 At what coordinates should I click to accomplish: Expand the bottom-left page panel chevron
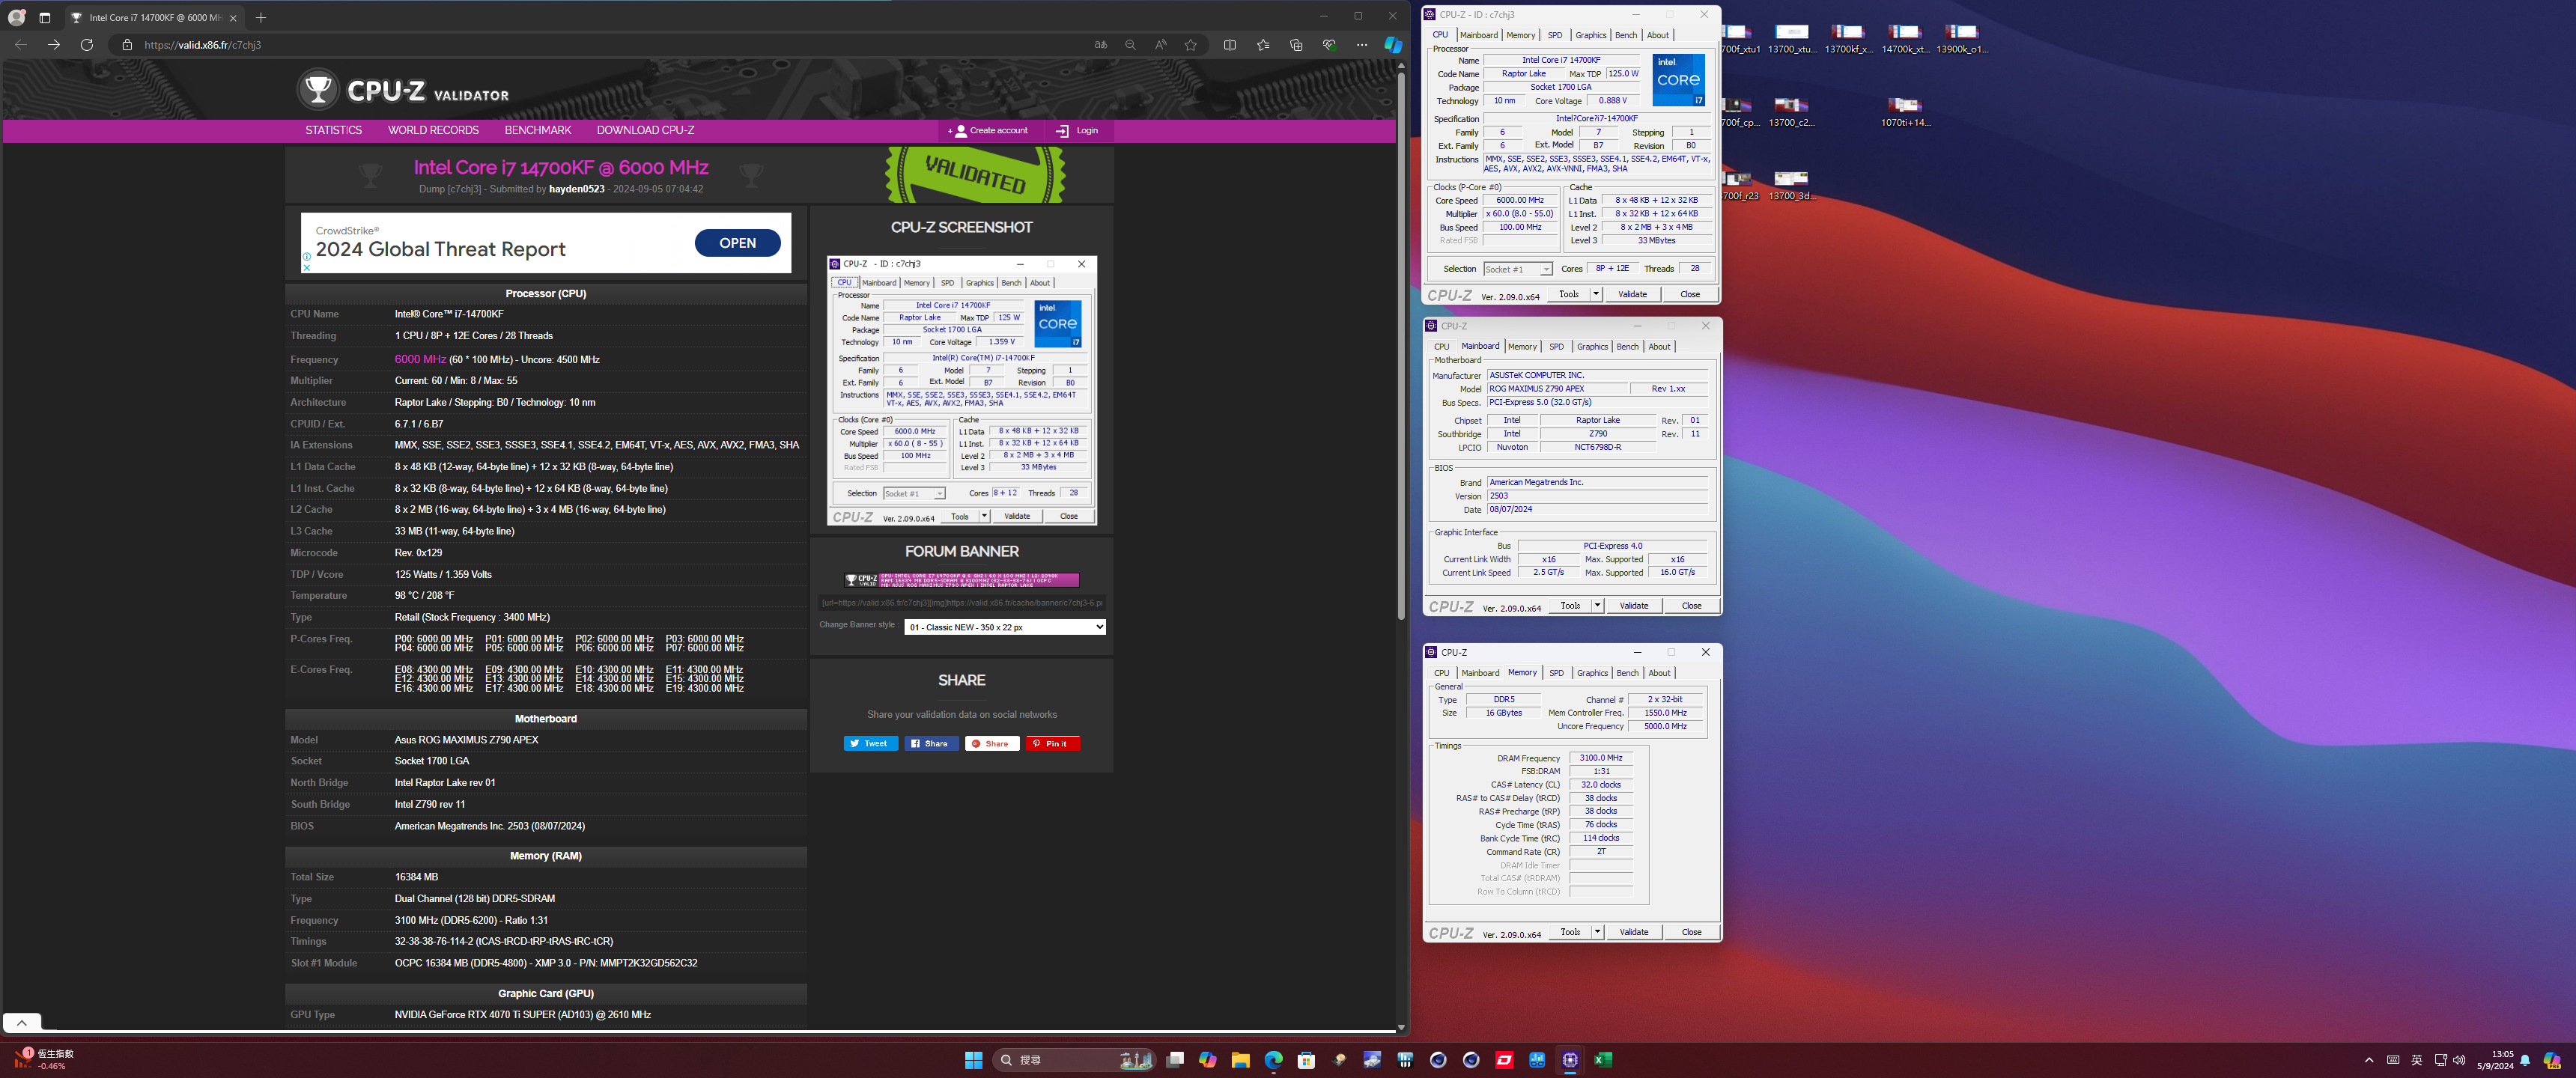(22, 1023)
